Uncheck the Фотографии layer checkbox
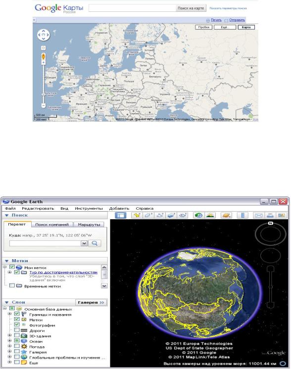The width and height of the screenshot is (291, 369). point(17,324)
